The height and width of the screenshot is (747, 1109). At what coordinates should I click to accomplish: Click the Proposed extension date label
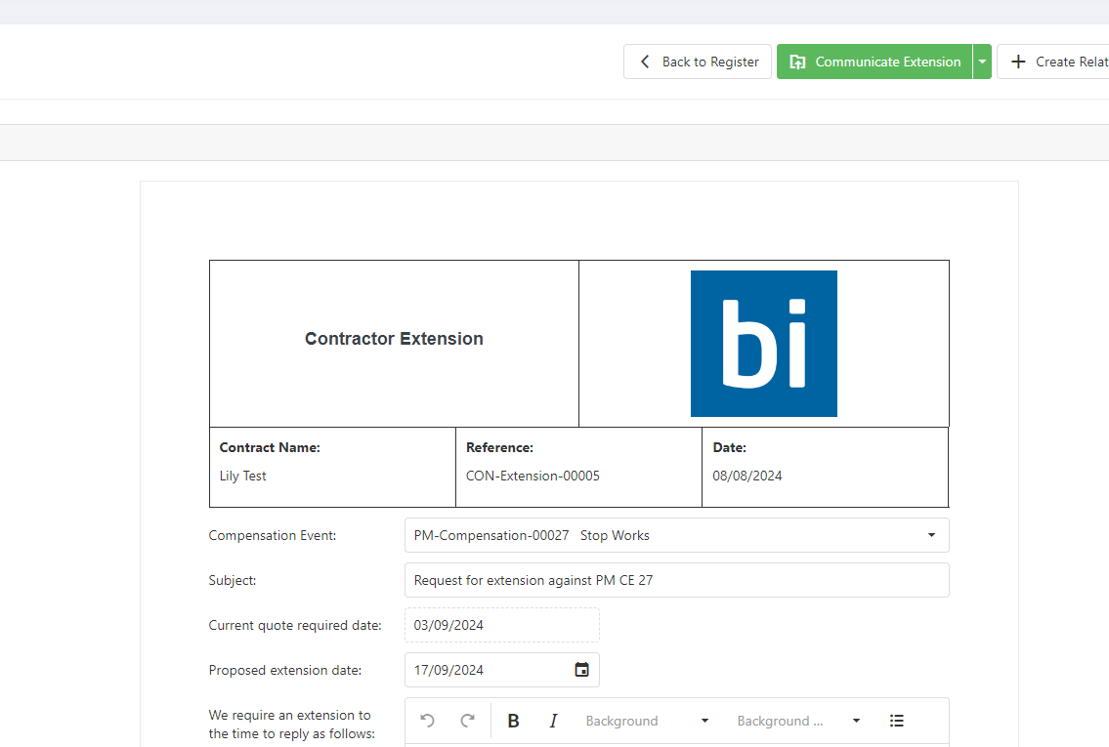click(285, 670)
